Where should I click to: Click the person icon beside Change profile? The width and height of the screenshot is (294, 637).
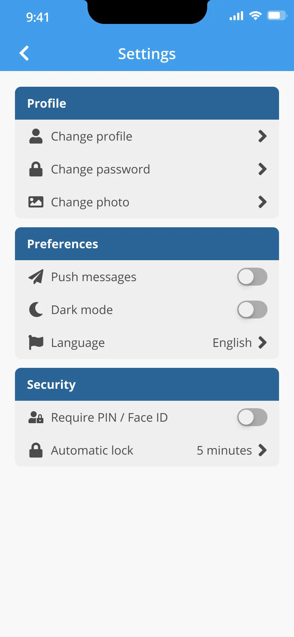tap(36, 136)
